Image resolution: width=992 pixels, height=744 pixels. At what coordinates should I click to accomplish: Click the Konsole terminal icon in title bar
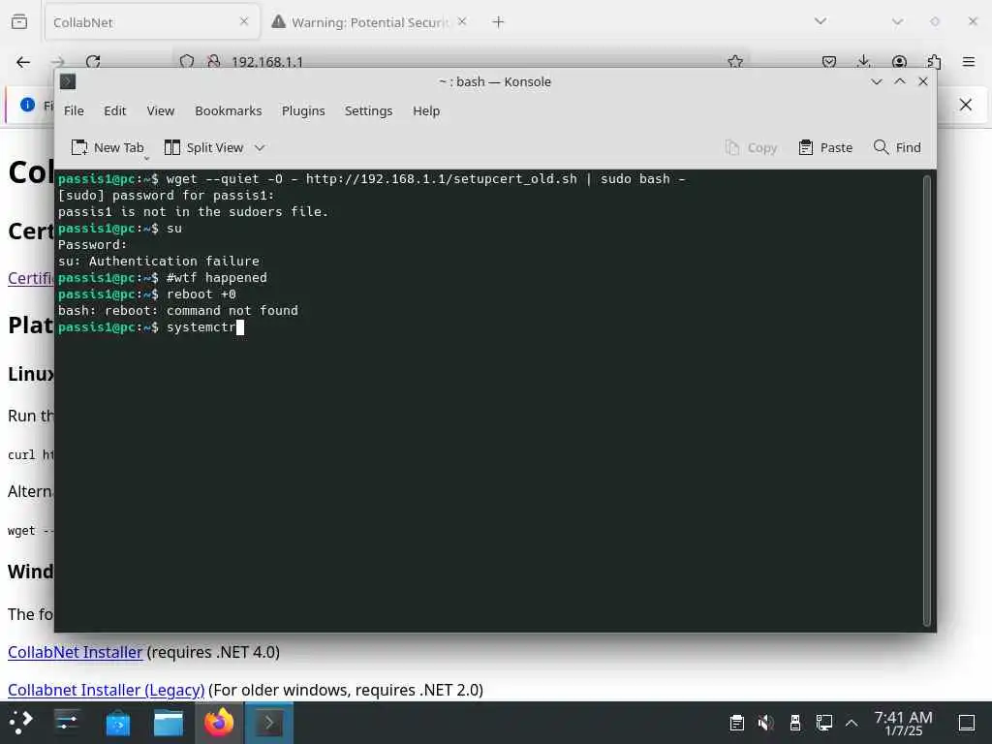(68, 81)
